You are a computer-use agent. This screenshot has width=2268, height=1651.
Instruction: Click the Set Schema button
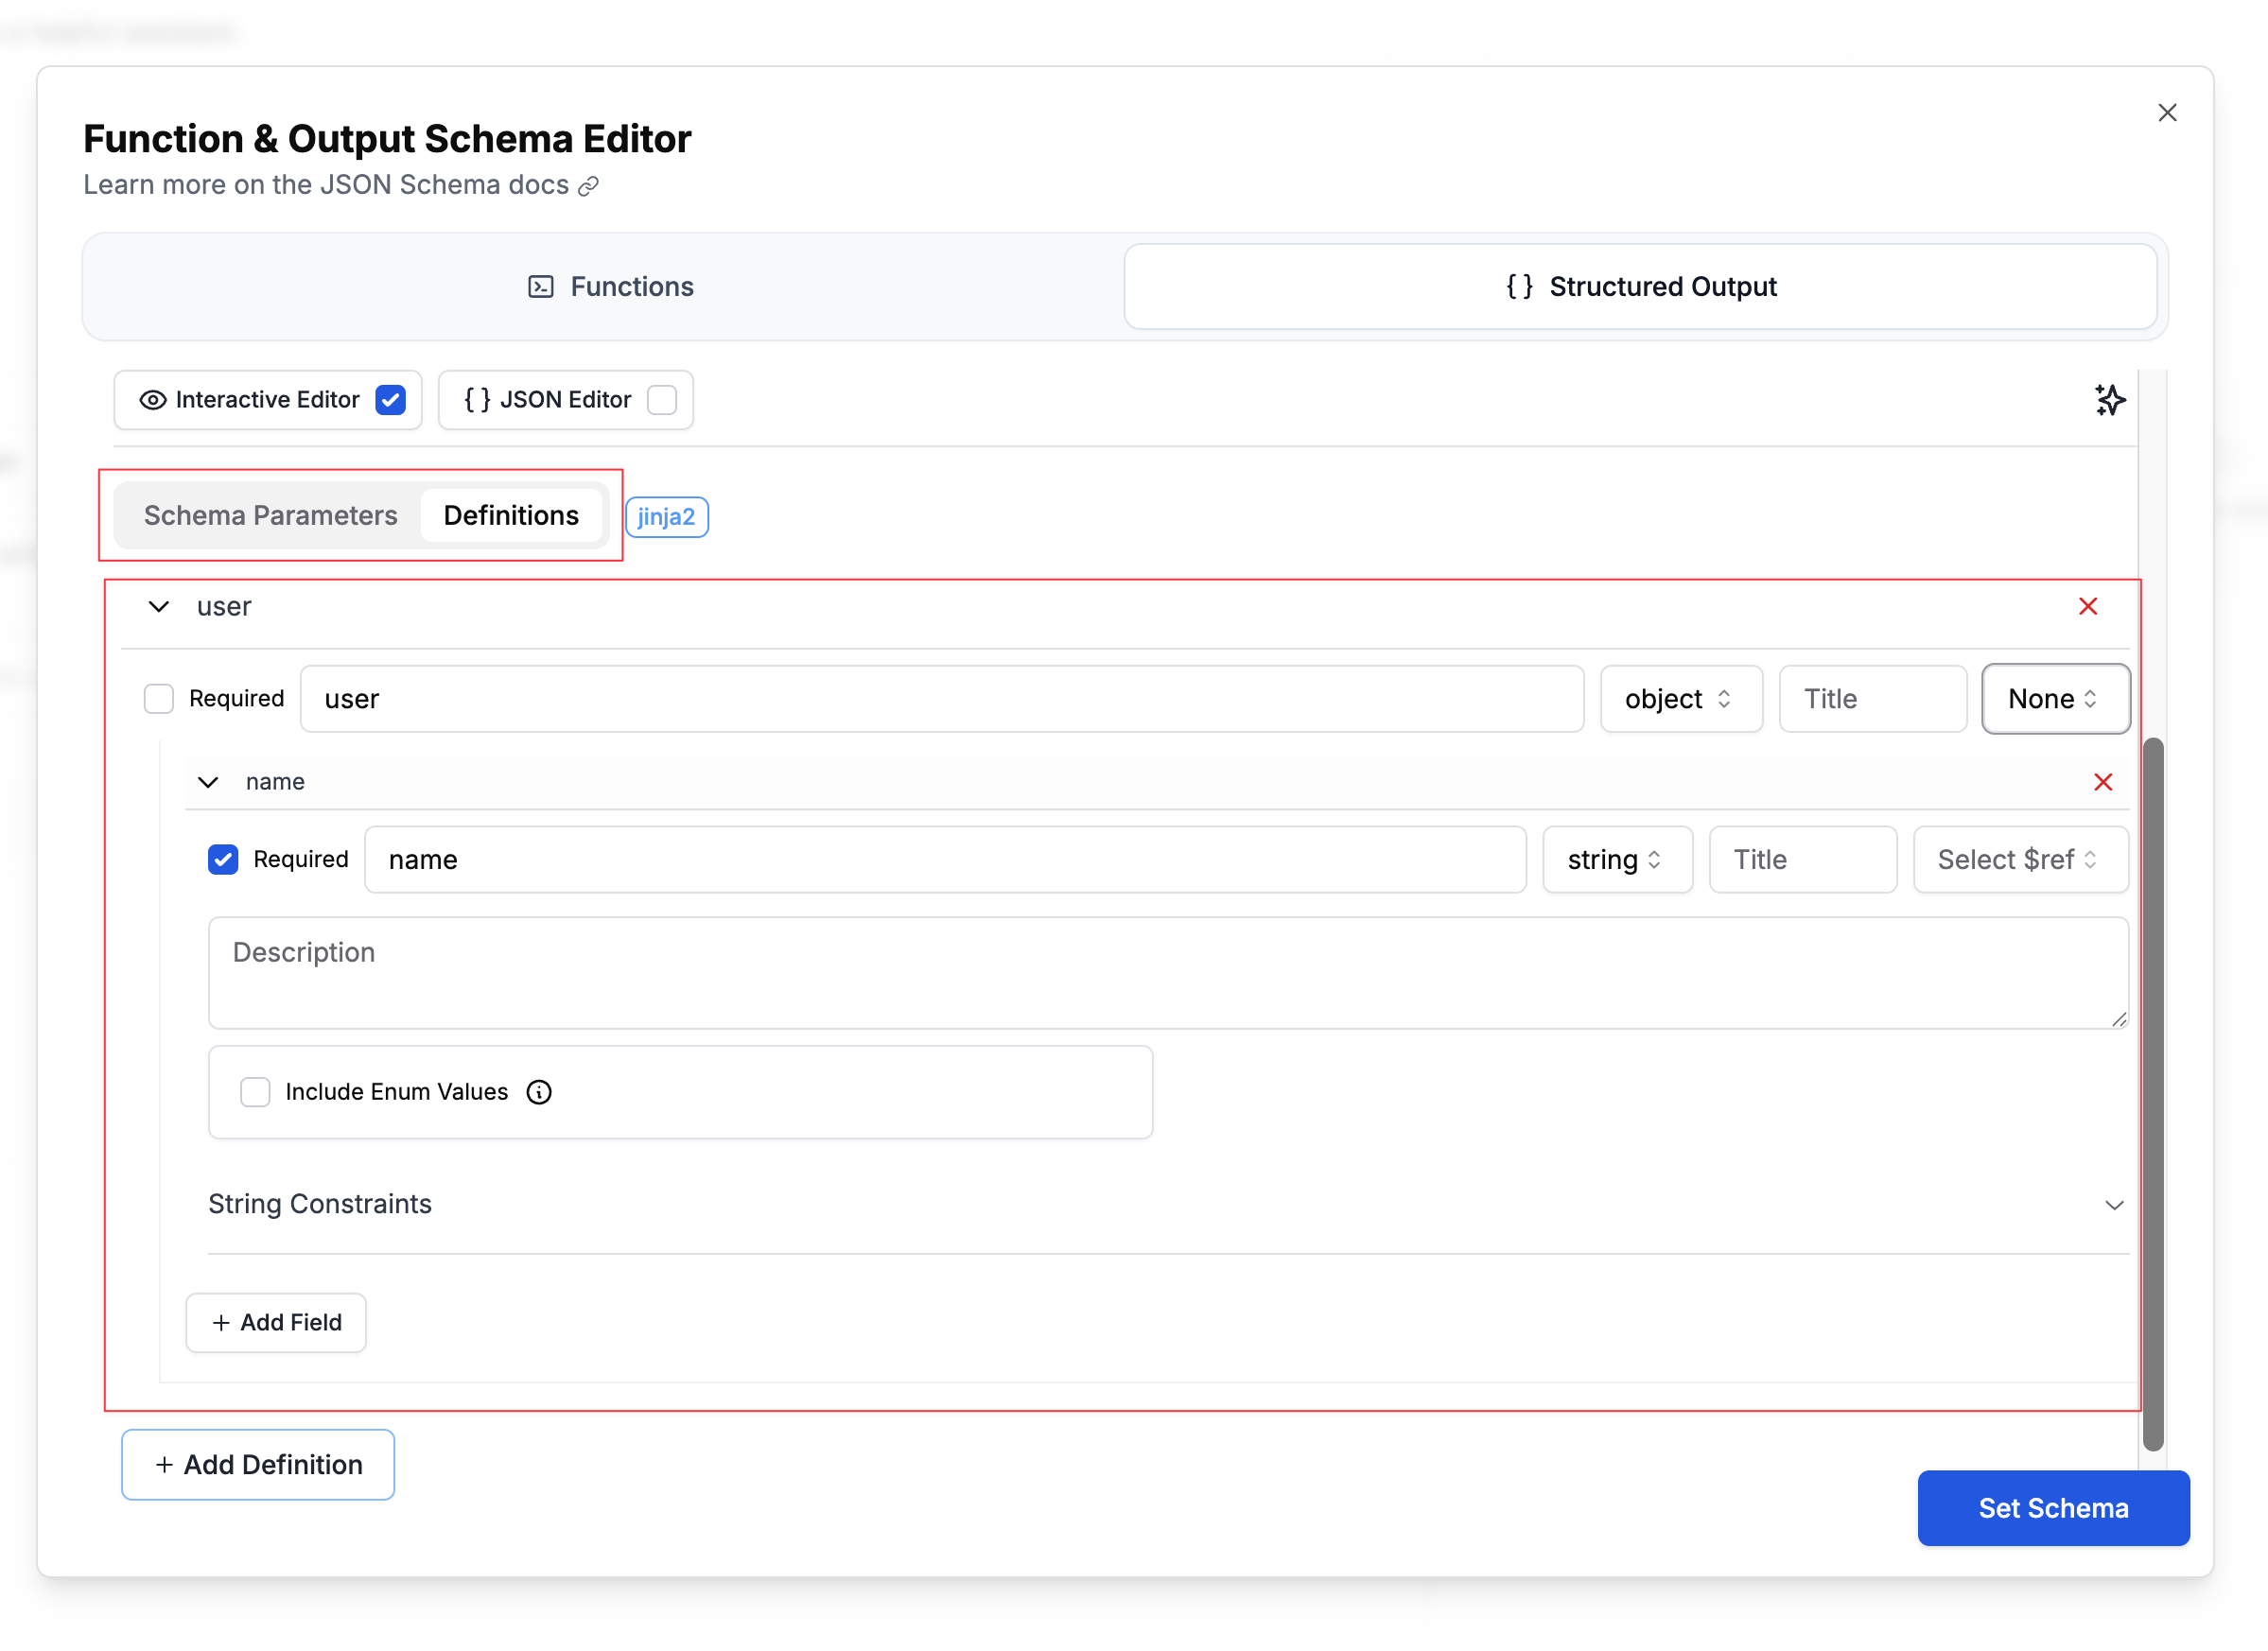2053,1508
